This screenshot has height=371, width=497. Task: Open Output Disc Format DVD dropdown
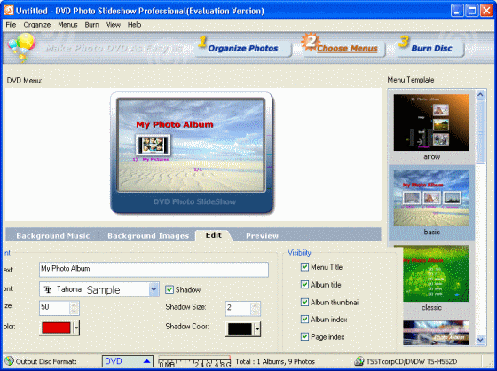pos(128,361)
